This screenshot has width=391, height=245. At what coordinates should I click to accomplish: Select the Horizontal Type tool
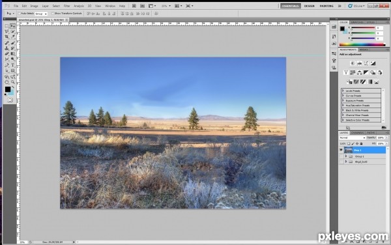coord(13,65)
